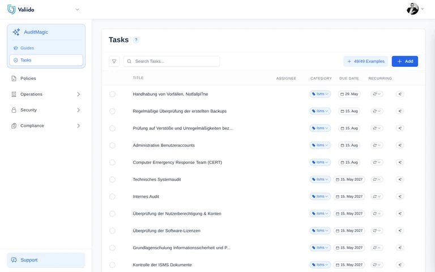Screen dimensions: 435x272
Task: Change category tag of Kontrolle der ISMS Dokumente
Action: (x=320, y=265)
